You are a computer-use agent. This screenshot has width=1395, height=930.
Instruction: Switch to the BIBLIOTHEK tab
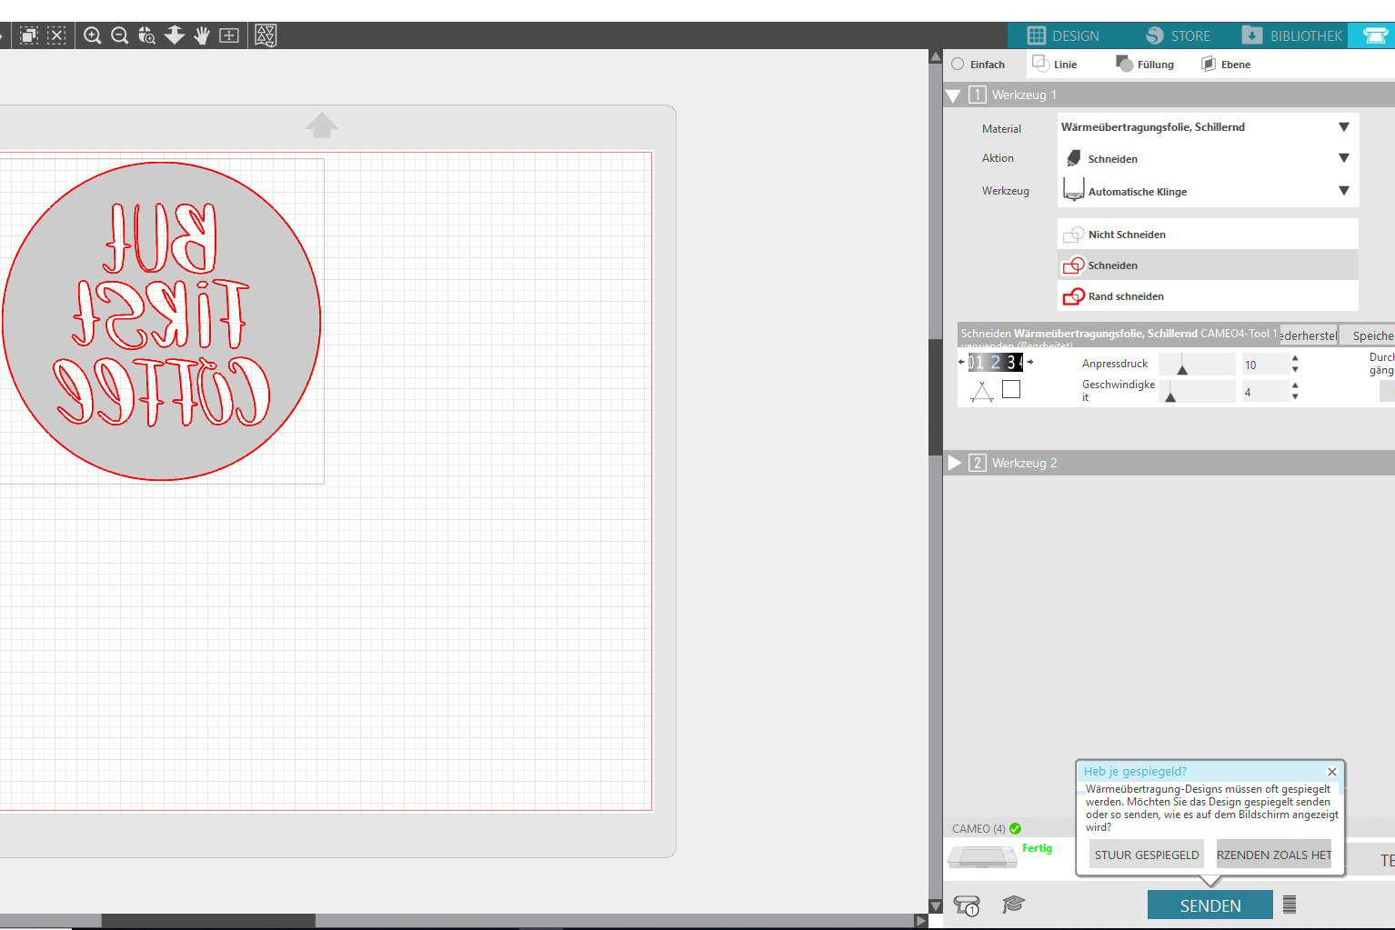click(1292, 35)
